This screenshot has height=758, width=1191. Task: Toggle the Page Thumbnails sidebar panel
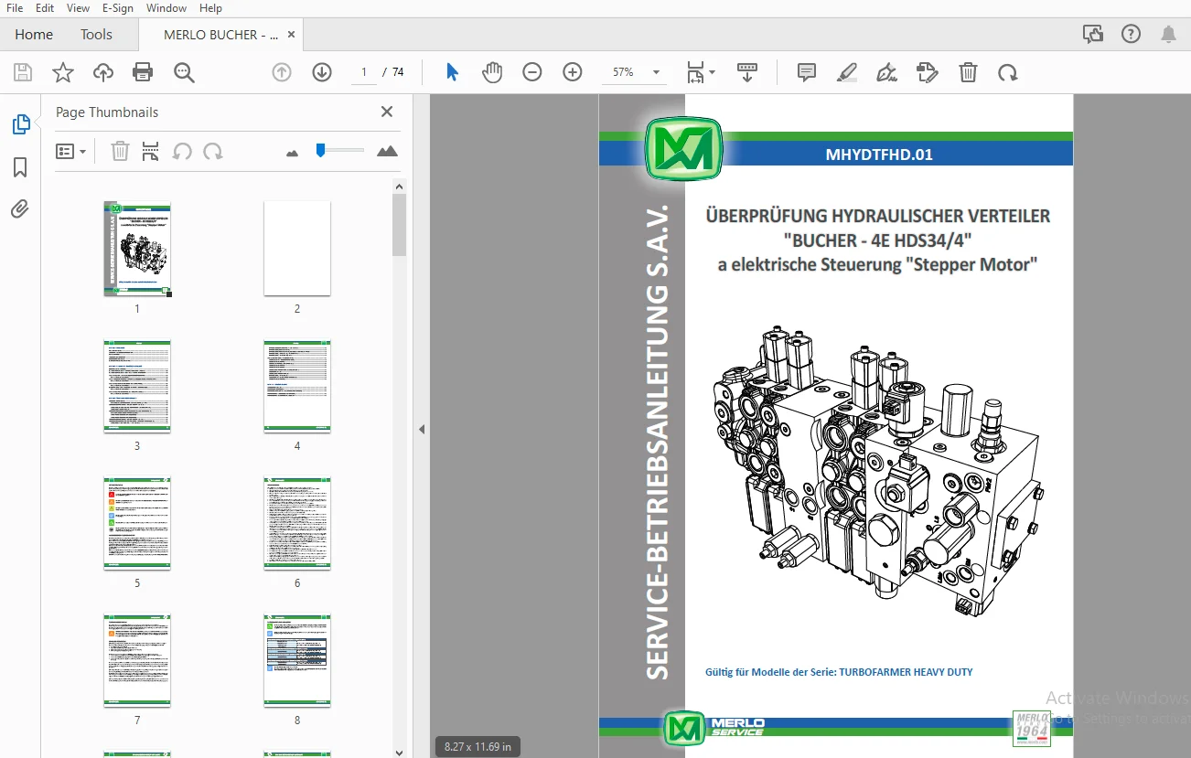(x=20, y=125)
